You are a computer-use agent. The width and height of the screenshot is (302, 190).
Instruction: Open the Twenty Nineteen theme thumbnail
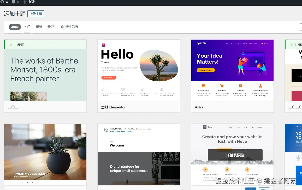click(x=139, y=155)
